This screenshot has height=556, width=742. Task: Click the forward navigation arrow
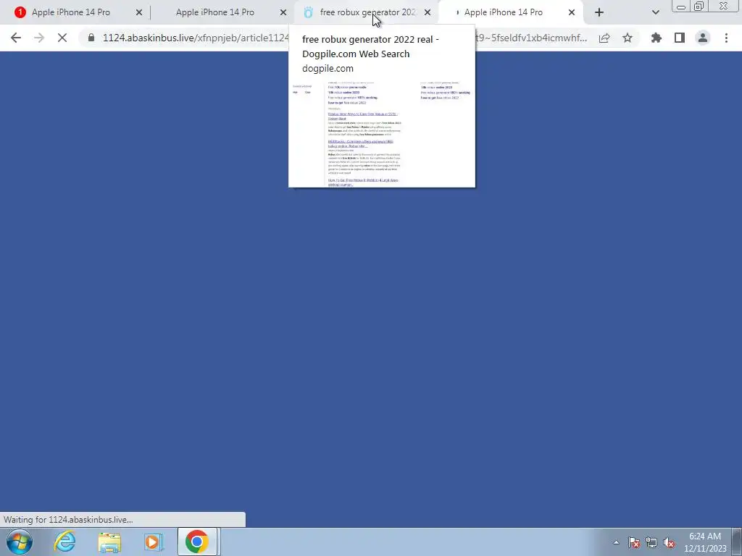(x=39, y=38)
